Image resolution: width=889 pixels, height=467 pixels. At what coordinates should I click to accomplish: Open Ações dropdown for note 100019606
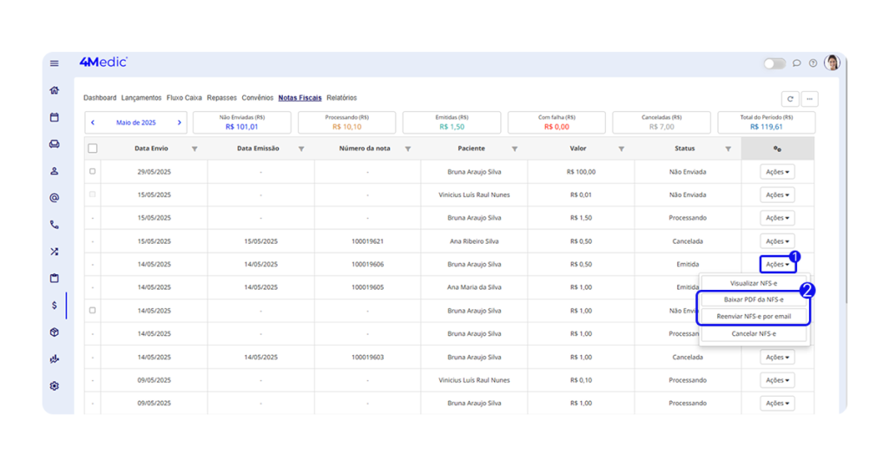point(777,264)
